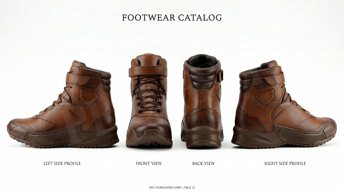344x192 pixels.
Task: Click the padded collar on back view boot
Action: [203, 75]
